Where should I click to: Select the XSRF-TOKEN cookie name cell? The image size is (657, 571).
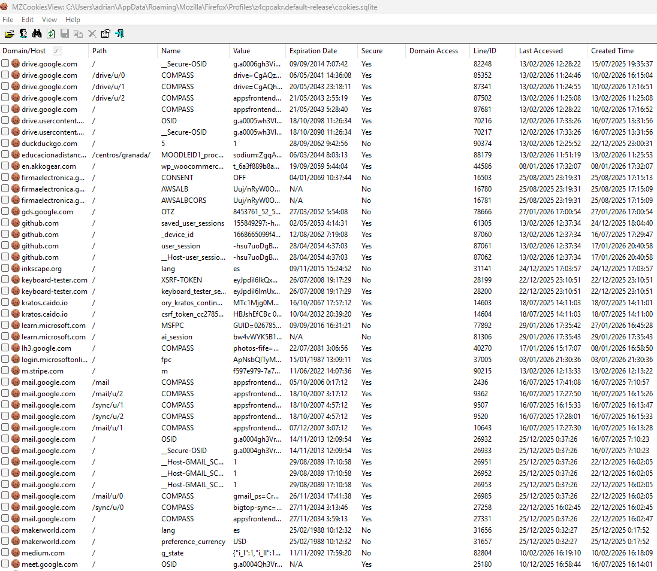coord(182,280)
